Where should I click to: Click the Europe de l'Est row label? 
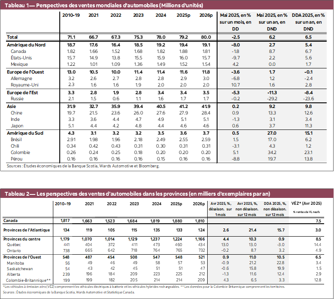tap(24, 92)
